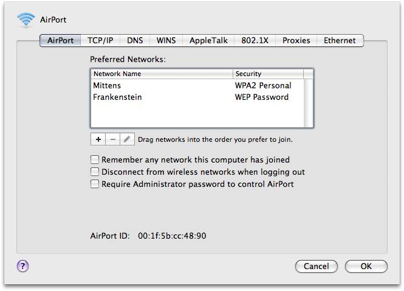Open the Ethernet tab

tap(340, 41)
